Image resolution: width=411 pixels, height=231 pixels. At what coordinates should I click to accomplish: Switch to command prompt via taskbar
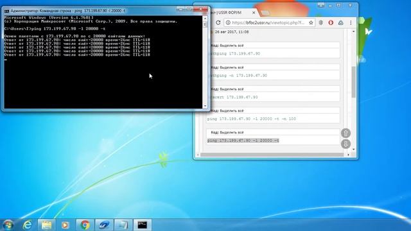tap(143, 225)
